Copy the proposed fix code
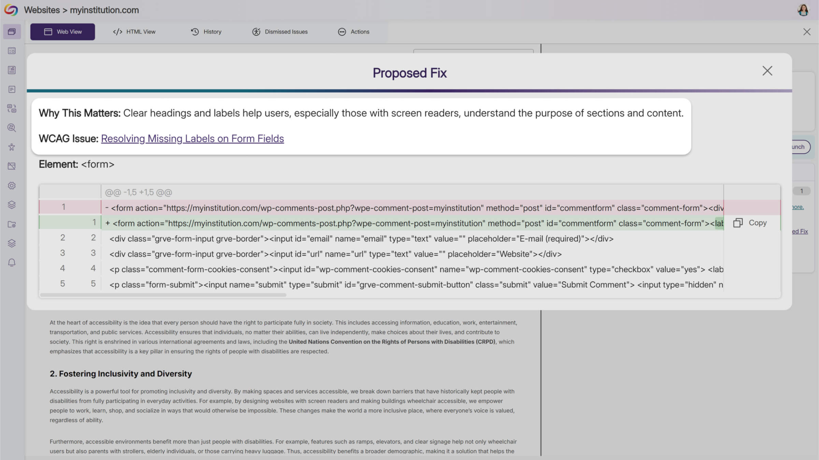This screenshot has height=460, width=819. (750, 223)
